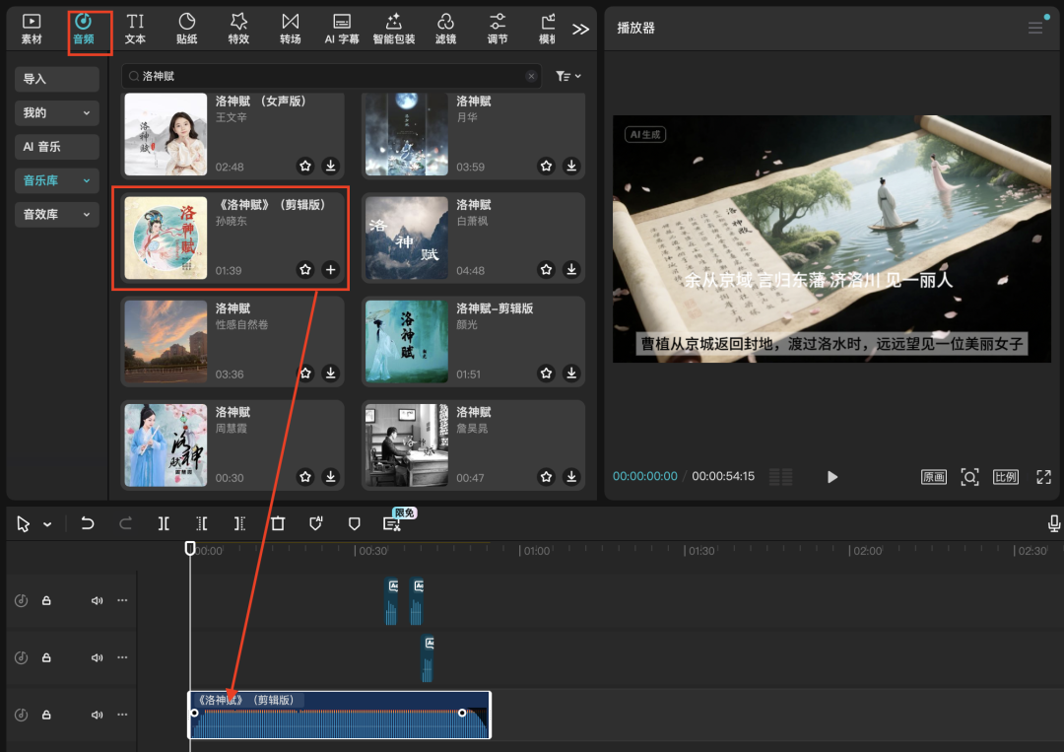
Task: Click the delete trash icon in timeline toolbar
Action: [x=278, y=524]
